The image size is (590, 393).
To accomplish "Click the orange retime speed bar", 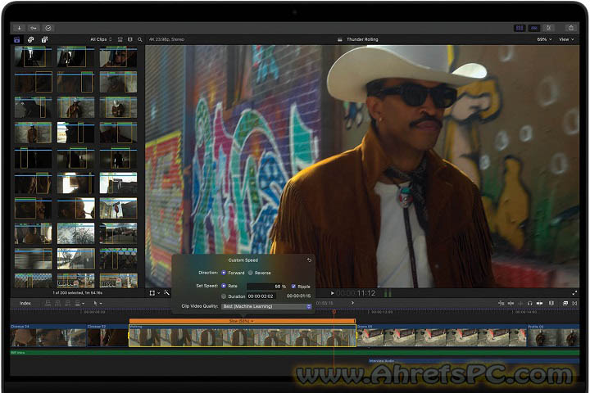I will pos(243,321).
